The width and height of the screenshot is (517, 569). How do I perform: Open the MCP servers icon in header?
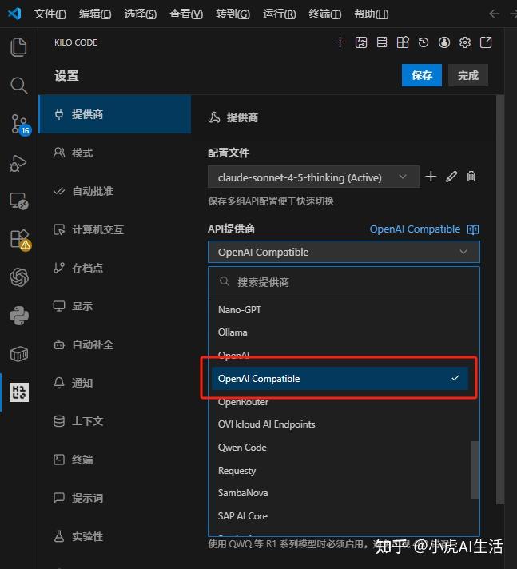[x=382, y=42]
